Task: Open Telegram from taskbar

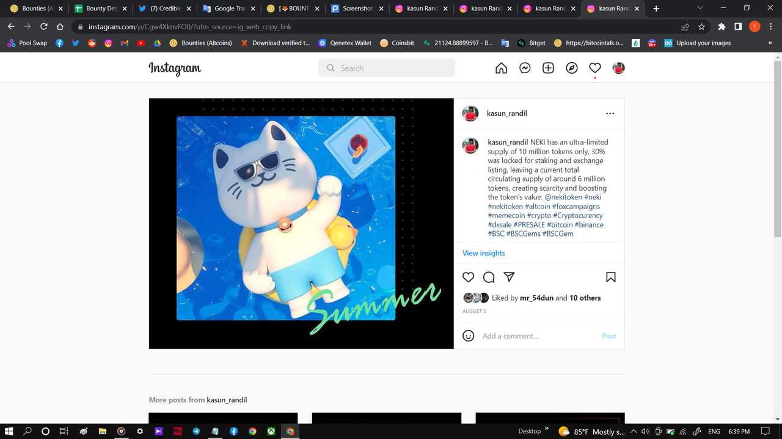Action: click(196, 431)
